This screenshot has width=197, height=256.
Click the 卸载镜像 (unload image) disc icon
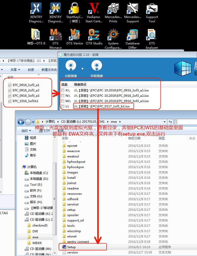(x=97, y=66)
